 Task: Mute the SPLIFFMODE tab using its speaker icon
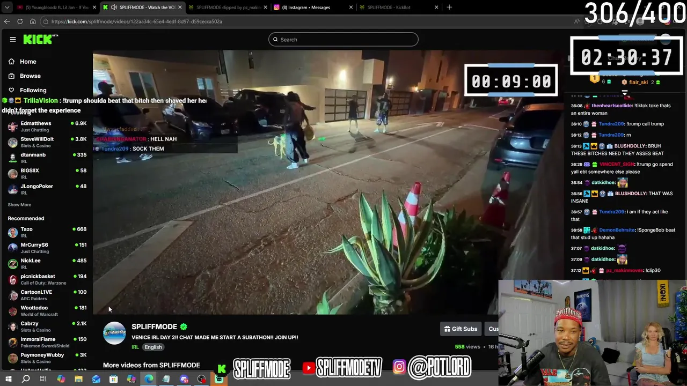pos(114,8)
